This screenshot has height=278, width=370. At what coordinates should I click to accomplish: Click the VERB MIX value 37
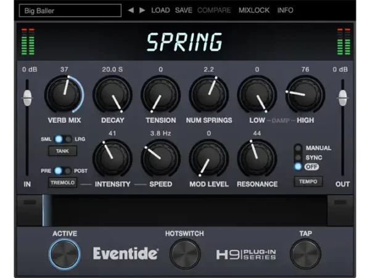tap(64, 69)
